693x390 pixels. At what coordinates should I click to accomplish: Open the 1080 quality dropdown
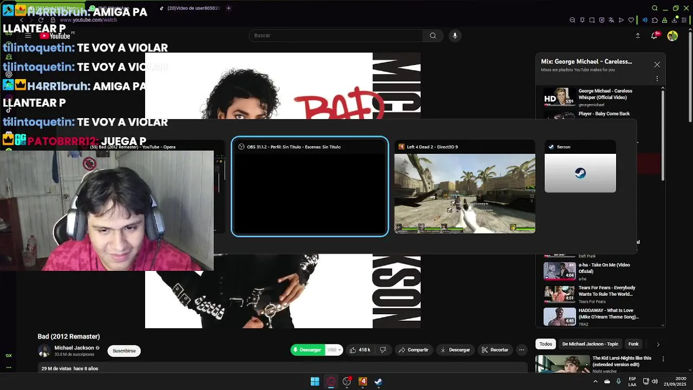[334, 350]
